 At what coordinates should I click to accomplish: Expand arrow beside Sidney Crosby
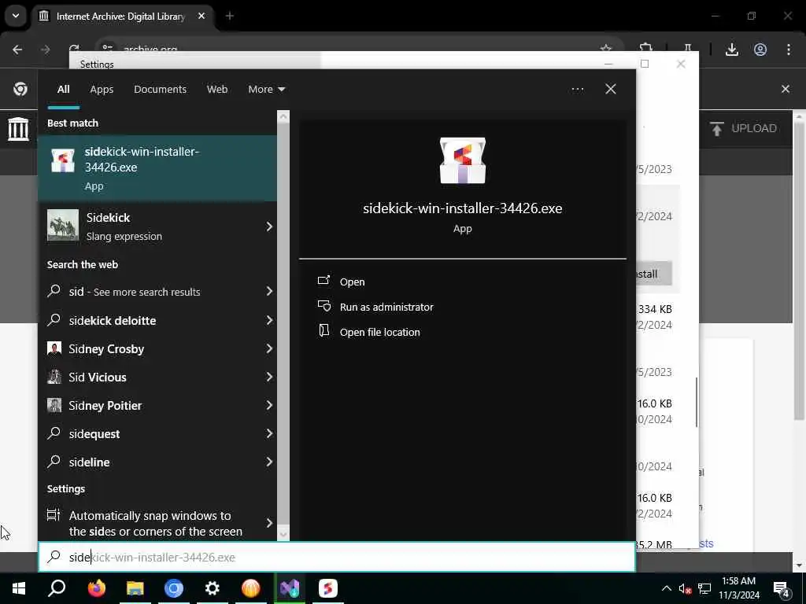tap(269, 348)
